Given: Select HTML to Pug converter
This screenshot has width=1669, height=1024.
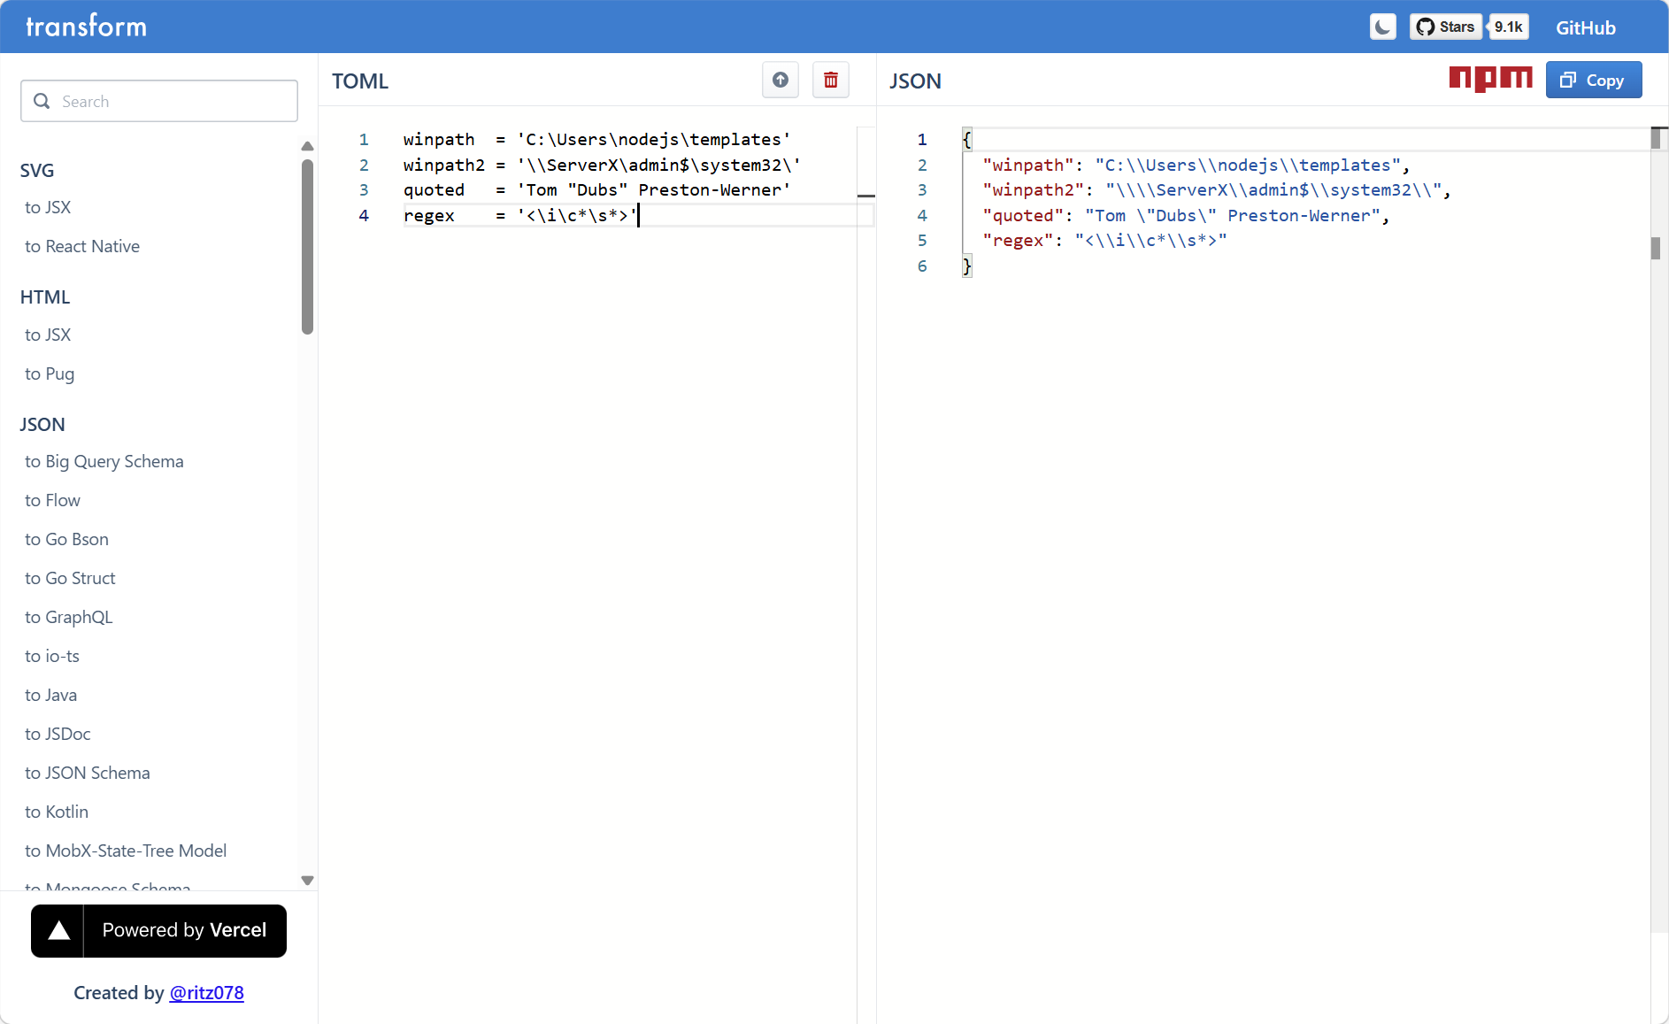Looking at the screenshot, I should point(50,374).
